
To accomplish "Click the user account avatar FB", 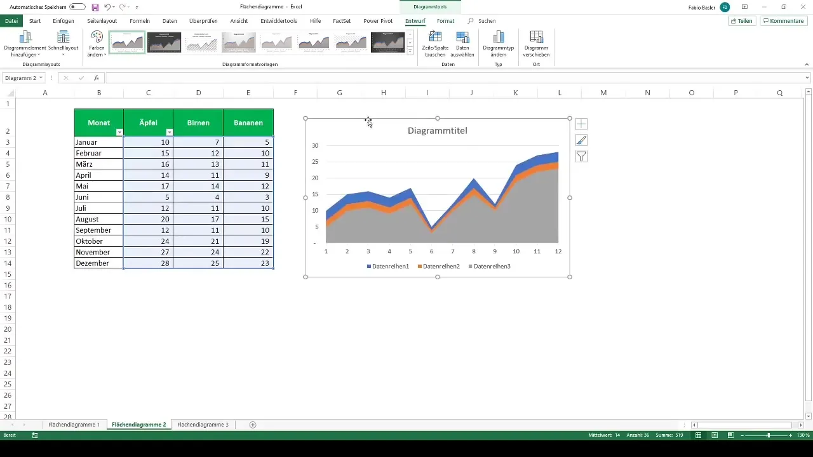I will coord(725,7).
